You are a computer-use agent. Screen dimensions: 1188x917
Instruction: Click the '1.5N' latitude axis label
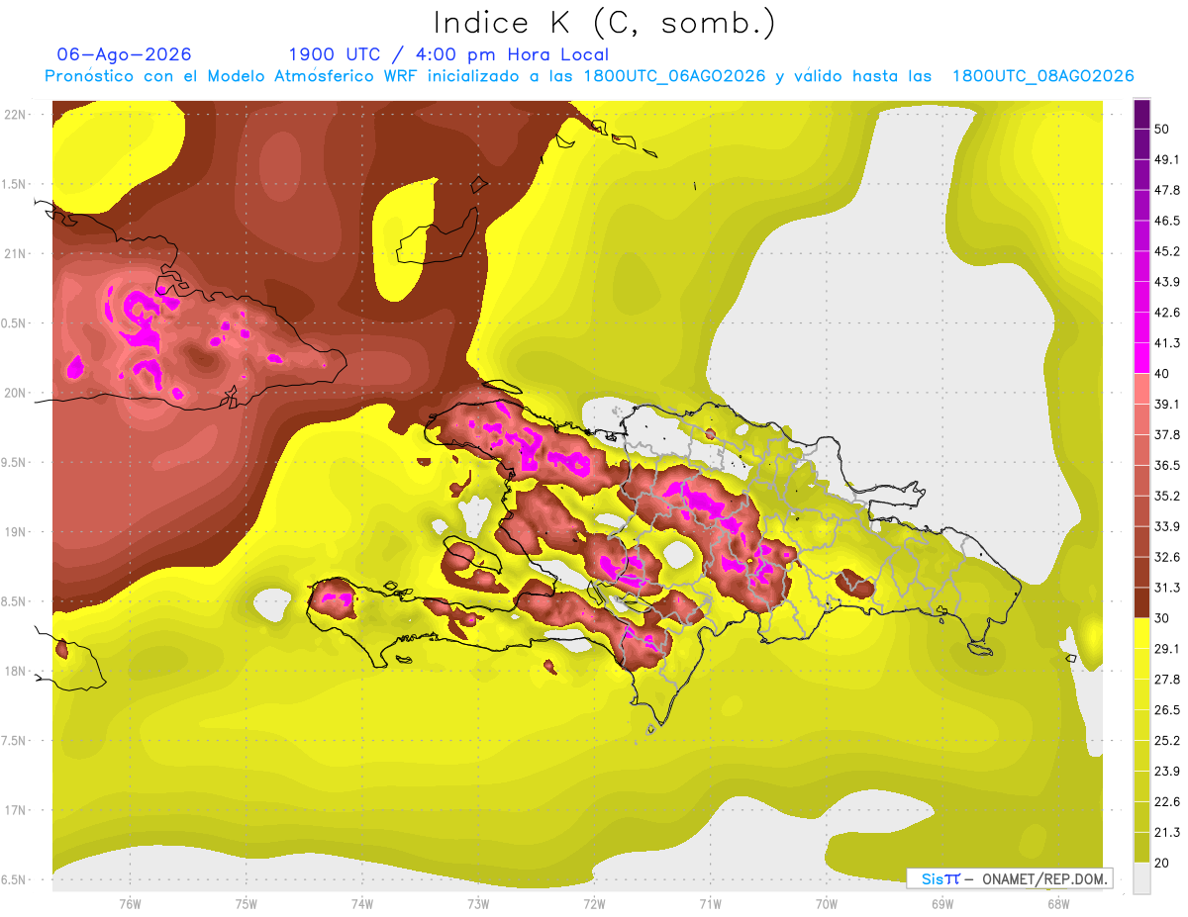coord(15,184)
